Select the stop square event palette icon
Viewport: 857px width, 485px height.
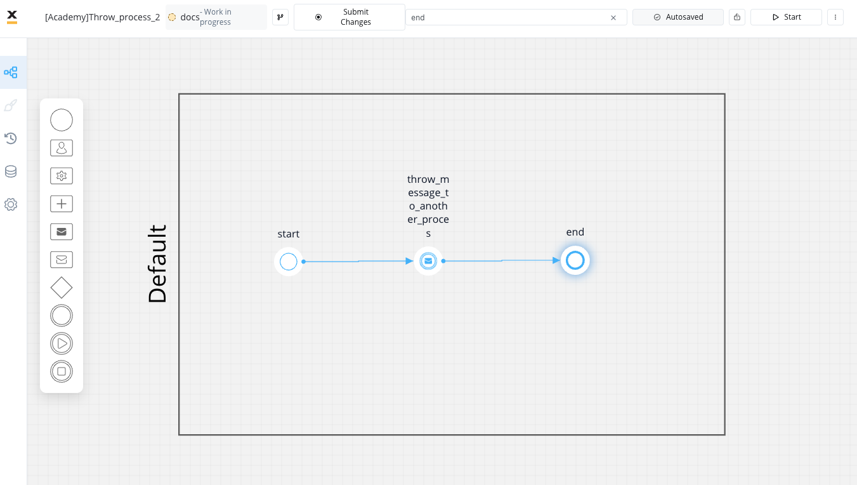62,371
